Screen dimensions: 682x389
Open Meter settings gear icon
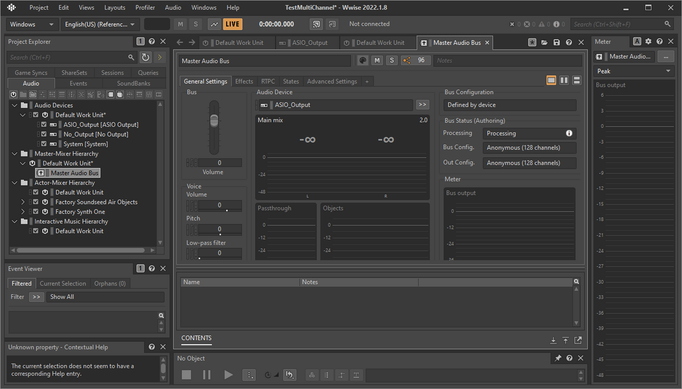(648, 41)
